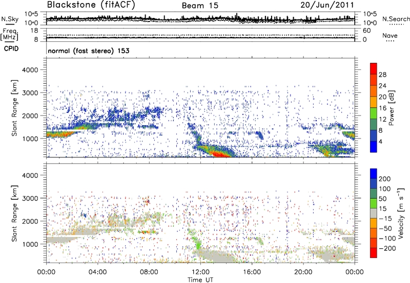The width and height of the screenshot is (410, 283).
Task: Select the Velocity [m s-1] colorbar title
Action: [401, 213]
